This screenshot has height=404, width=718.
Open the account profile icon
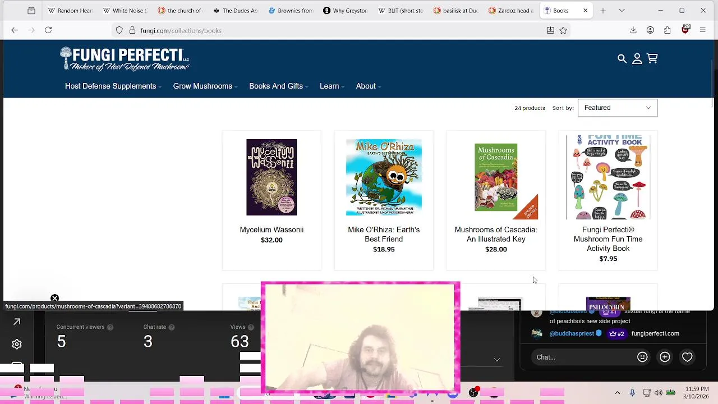coord(637,58)
